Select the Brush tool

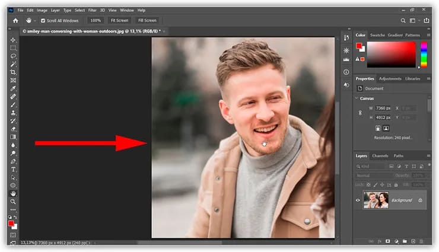(x=13, y=104)
